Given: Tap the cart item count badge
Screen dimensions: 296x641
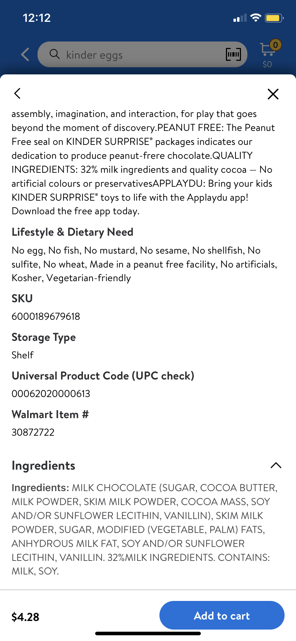Looking at the screenshot, I should [x=276, y=45].
